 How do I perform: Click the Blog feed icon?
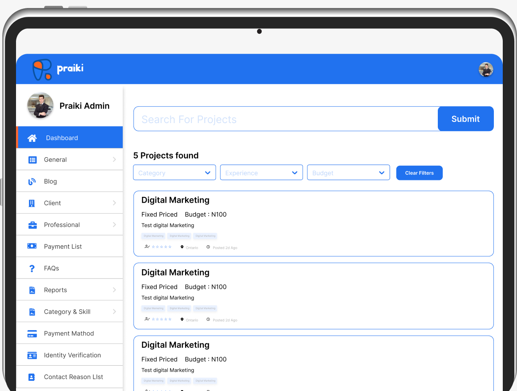pos(32,181)
